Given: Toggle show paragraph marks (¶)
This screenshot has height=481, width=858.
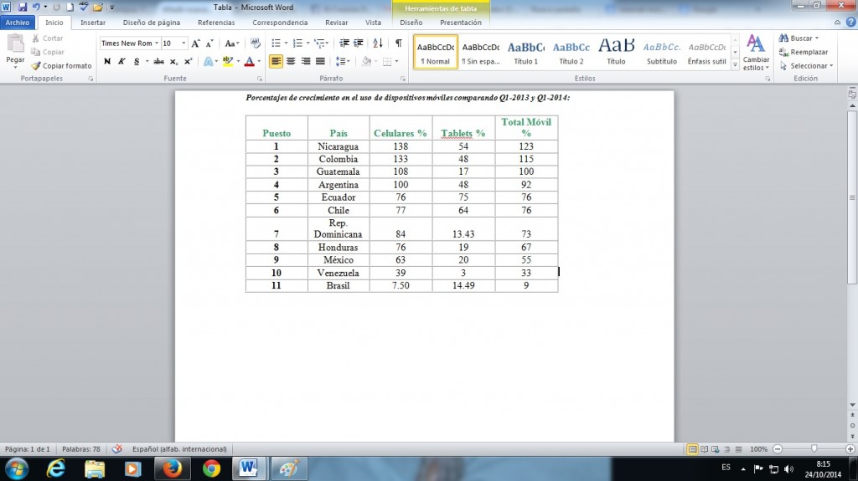Looking at the screenshot, I should [398, 43].
